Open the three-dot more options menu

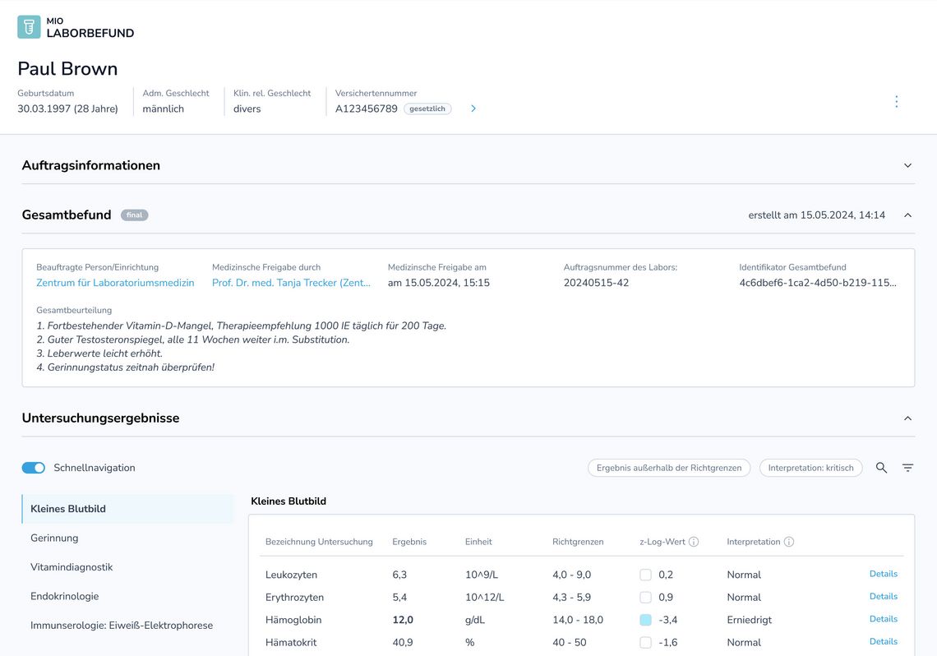(x=897, y=102)
